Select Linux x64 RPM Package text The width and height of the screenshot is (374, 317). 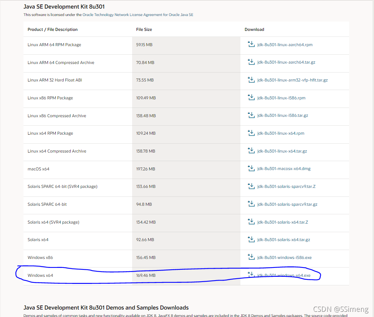coord(50,133)
